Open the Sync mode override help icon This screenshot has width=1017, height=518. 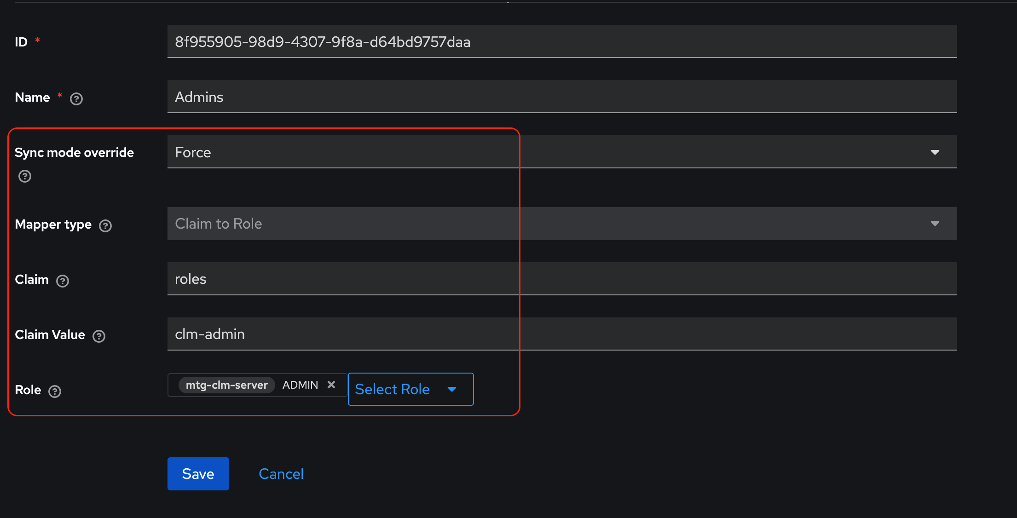click(24, 176)
